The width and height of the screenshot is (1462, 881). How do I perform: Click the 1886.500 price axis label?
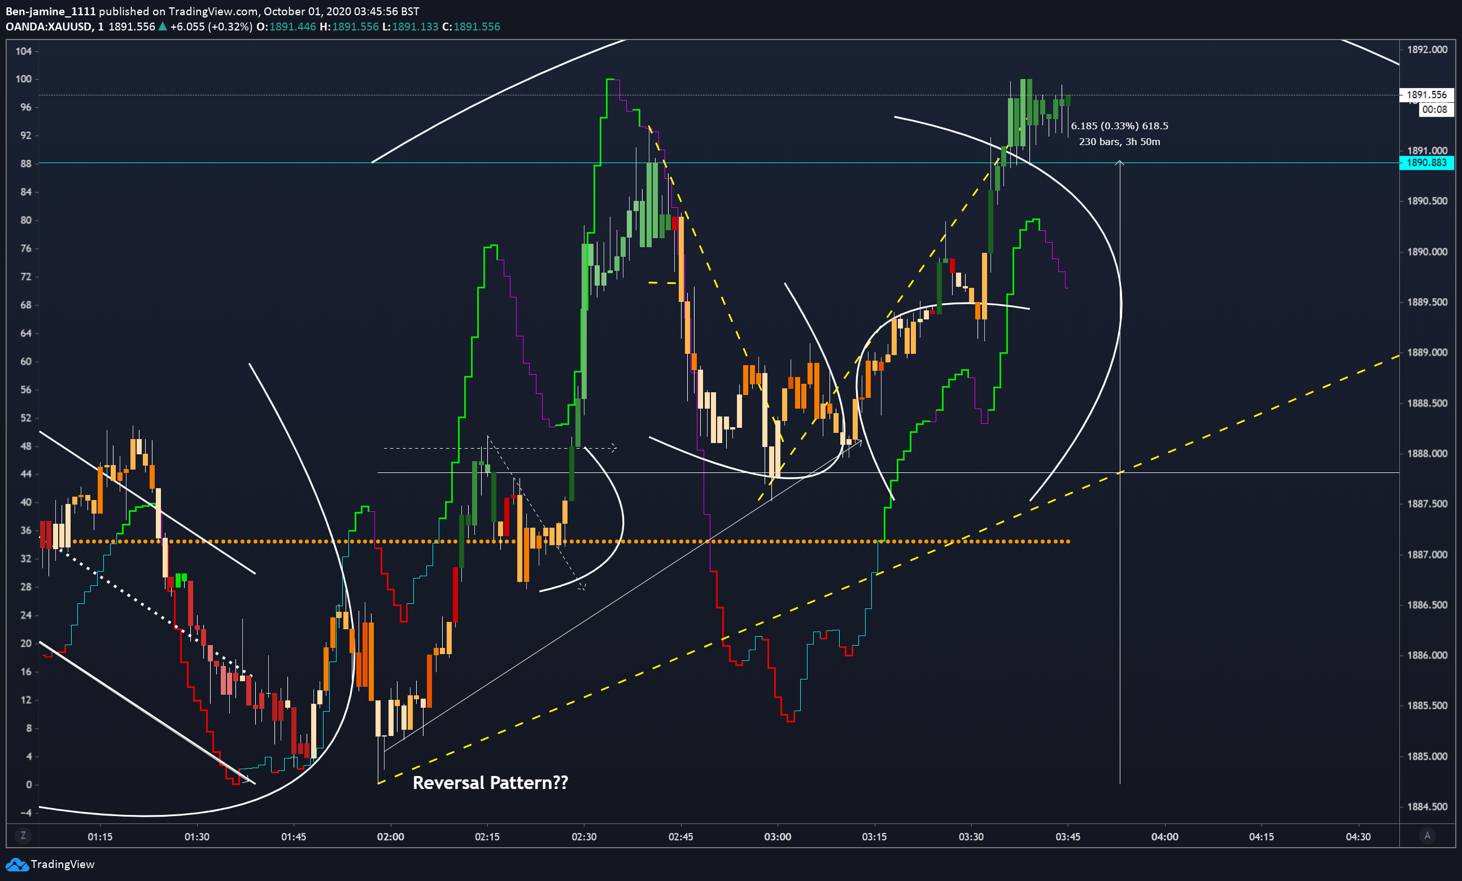(1427, 604)
